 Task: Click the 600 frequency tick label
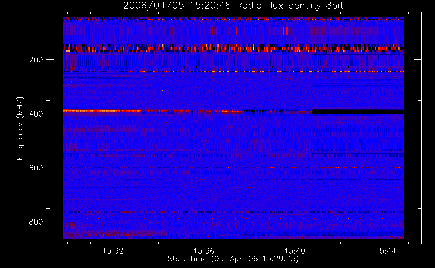36,168
